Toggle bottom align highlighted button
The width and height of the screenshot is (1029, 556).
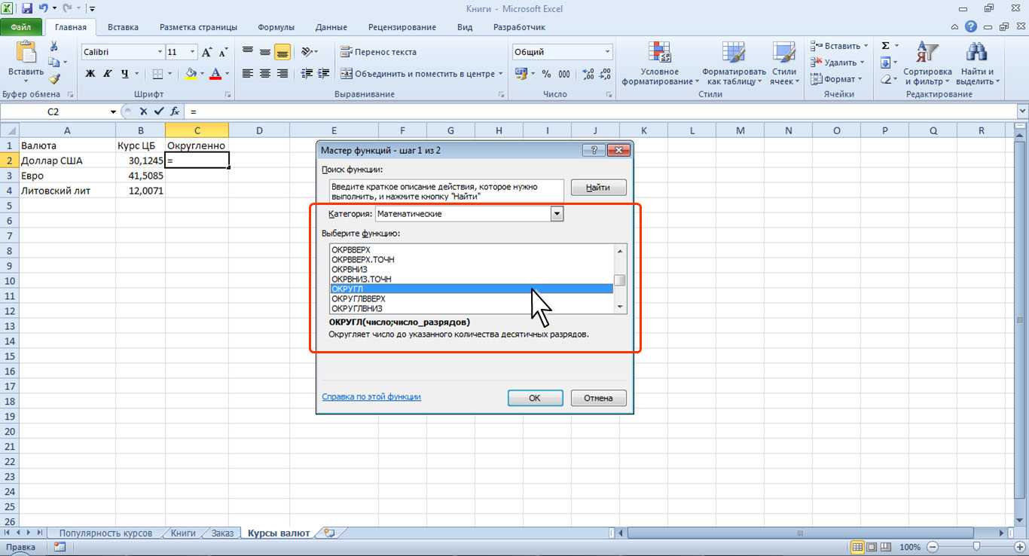click(x=282, y=52)
